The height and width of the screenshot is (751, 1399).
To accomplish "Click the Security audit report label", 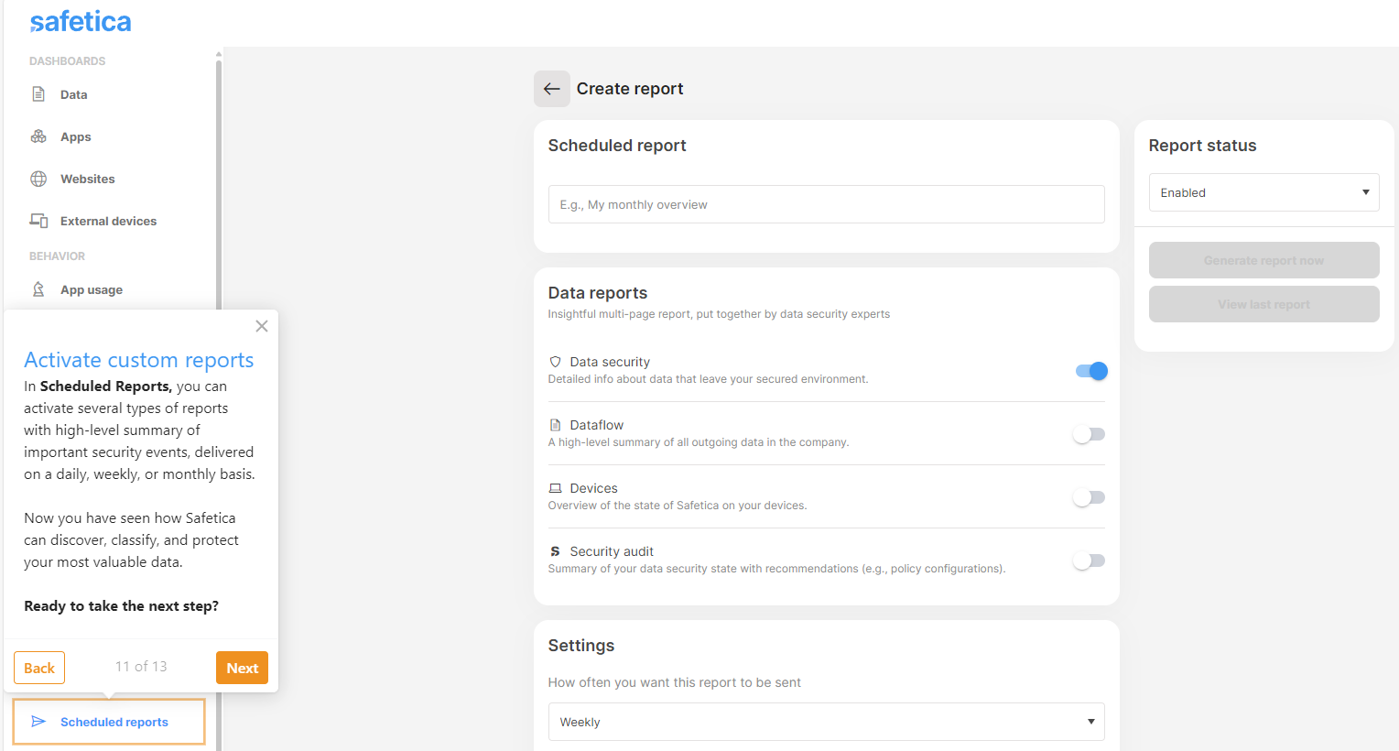I will coord(612,551).
